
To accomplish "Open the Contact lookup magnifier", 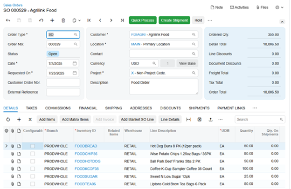I will click(x=194, y=54).
